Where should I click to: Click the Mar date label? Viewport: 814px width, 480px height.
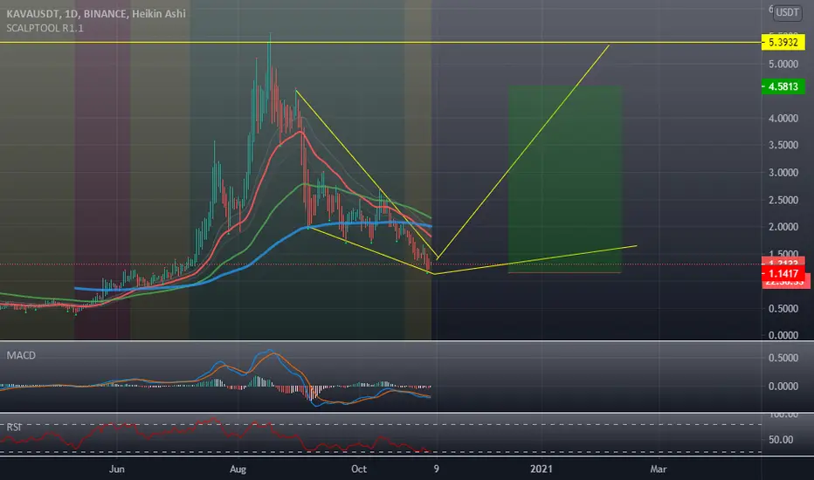coord(659,470)
